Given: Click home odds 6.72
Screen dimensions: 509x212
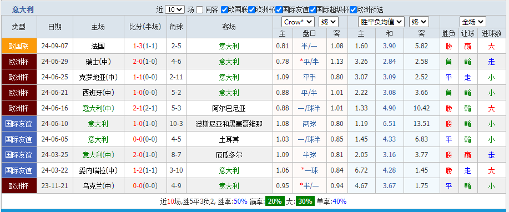Looking at the screenshot, I should coord(361,170).
